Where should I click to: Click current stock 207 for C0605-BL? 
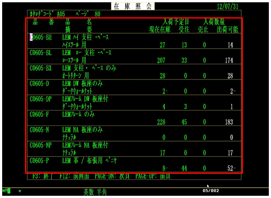tap(161, 60)
